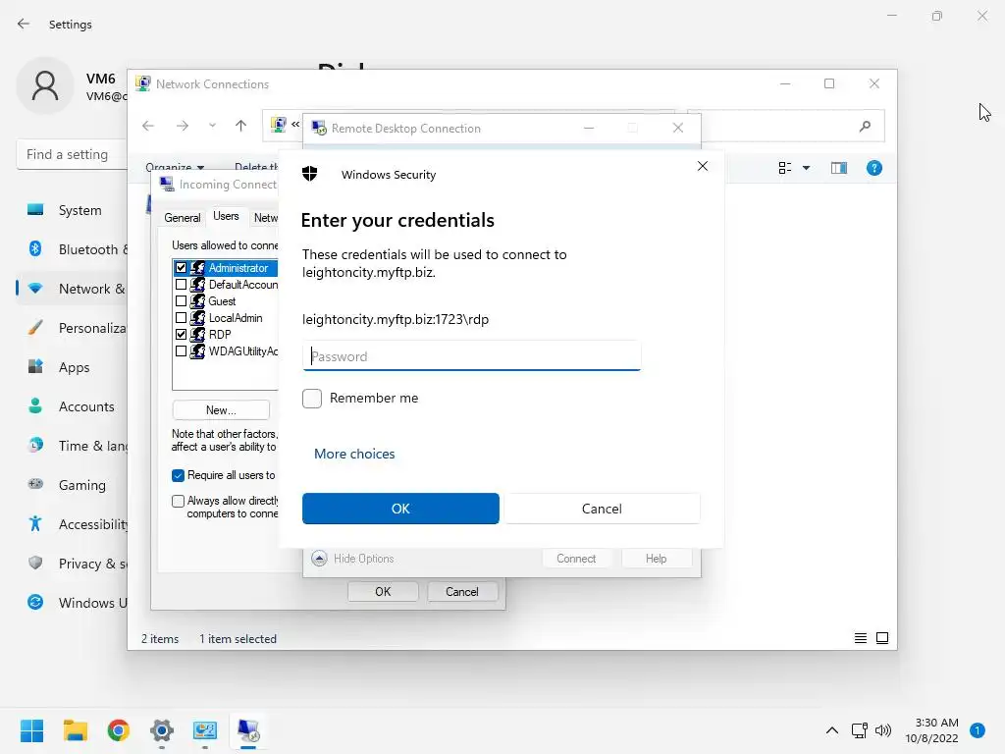The height and width of the screenshot is (754, 1005).
Task: Open Personalization in Settings sidebar
Action: (72, 328)
